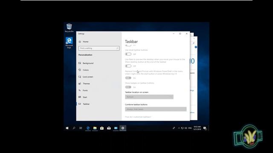
Task: Toggle Use small taskbar buttons switch
Action: 128,54
